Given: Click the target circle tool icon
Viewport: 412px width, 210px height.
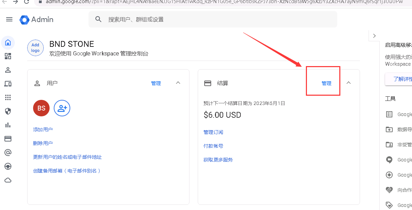Looking at the screenshot, I should pos(389,175).
